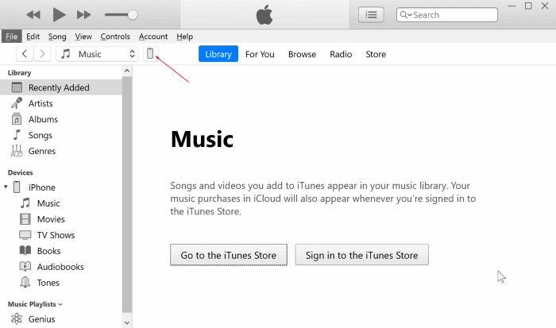The image size is (556, 328).
Task: Go back using the left arrow
Action: (x=25, y=54)
